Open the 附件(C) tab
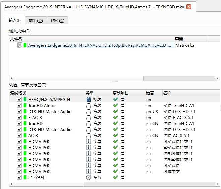Viewport: 221px width, 189px height. tap(58, 21)
